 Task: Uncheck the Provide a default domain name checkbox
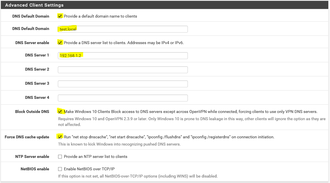coord(60,16)
